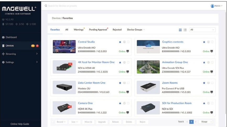Expand the Device Groups dropdown
227x127 pixels.
(136, 30)
